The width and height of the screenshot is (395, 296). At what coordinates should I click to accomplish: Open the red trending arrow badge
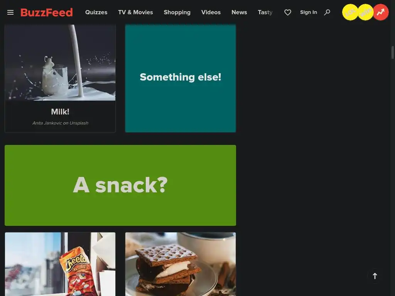[381, 12]
